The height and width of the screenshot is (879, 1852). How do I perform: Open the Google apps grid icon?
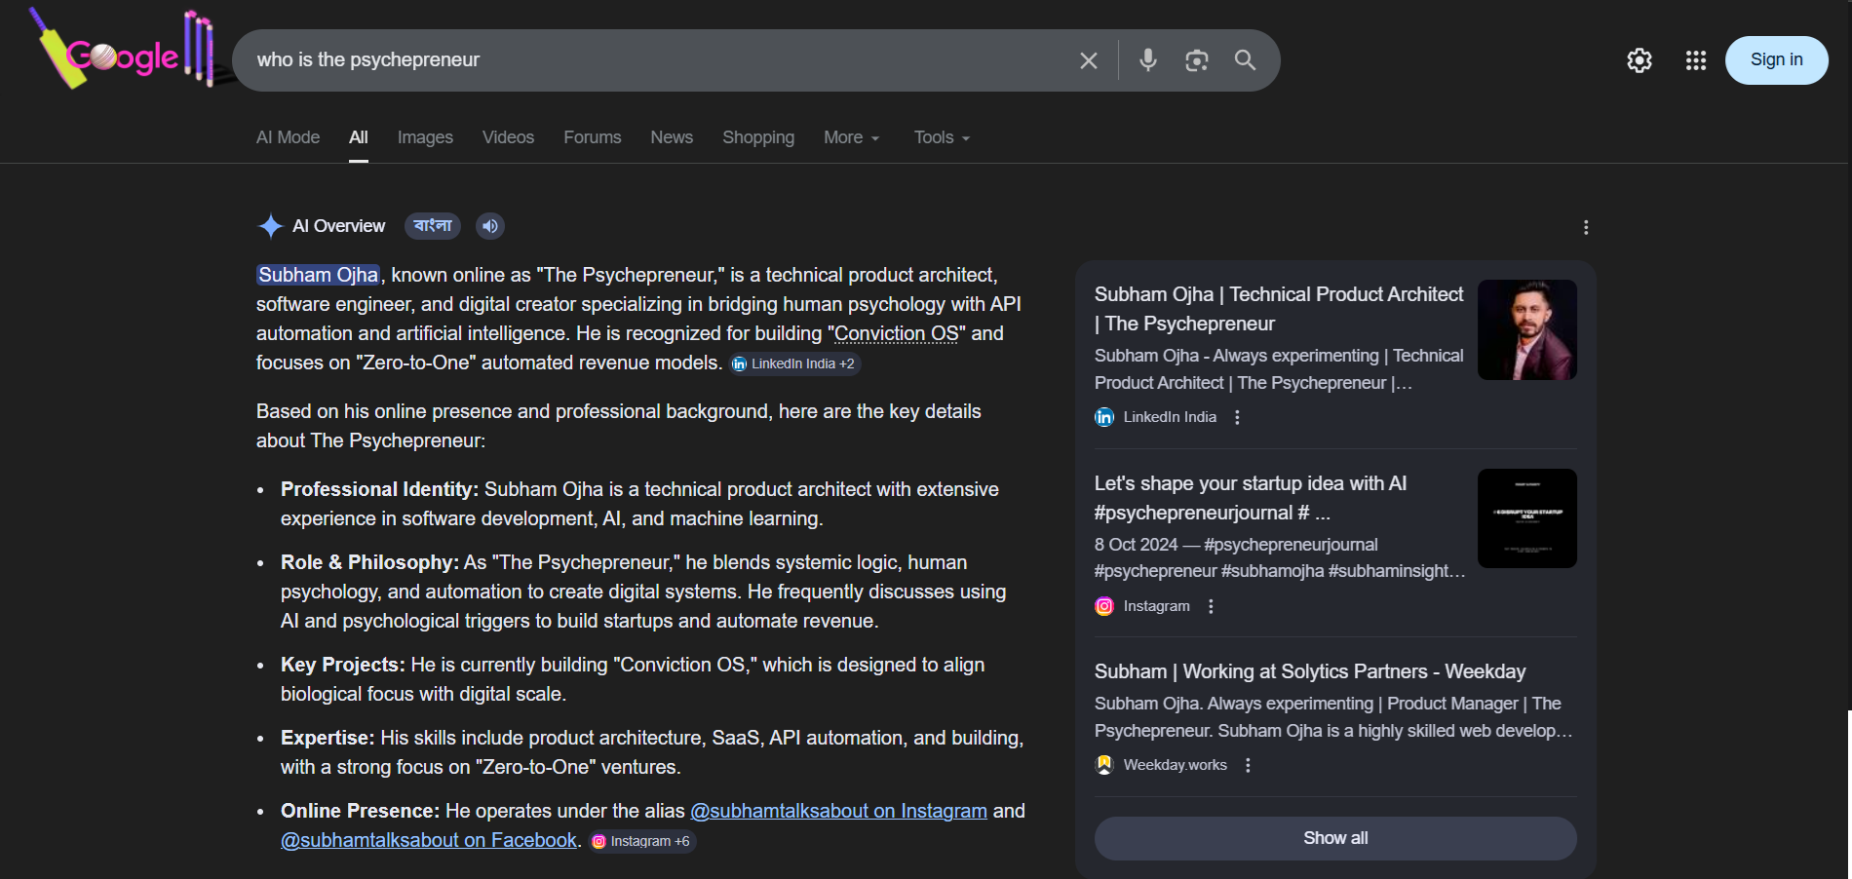click(1695, 60)
